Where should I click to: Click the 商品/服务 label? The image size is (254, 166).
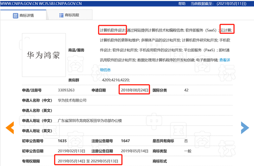[x=76, y=50]
